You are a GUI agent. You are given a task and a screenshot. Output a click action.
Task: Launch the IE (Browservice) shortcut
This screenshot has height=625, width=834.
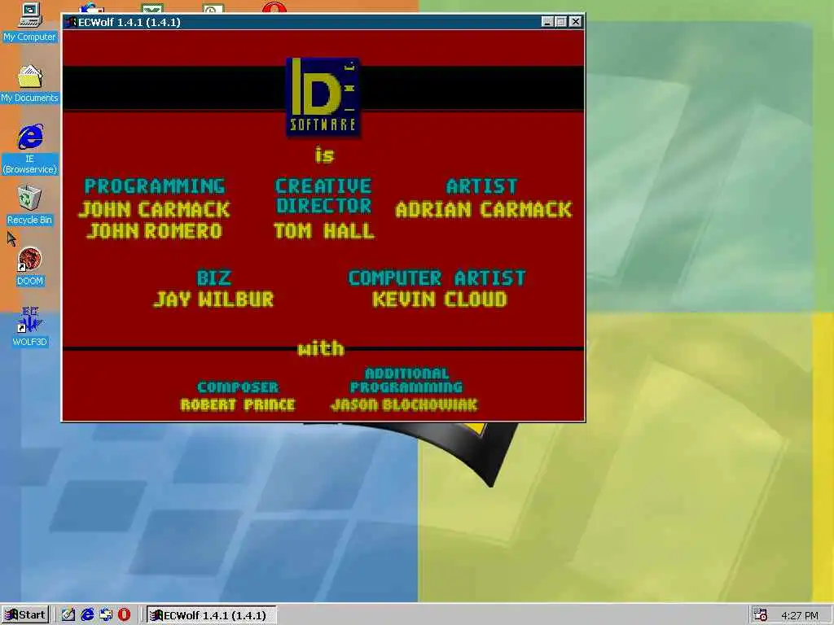pos(30,149)
